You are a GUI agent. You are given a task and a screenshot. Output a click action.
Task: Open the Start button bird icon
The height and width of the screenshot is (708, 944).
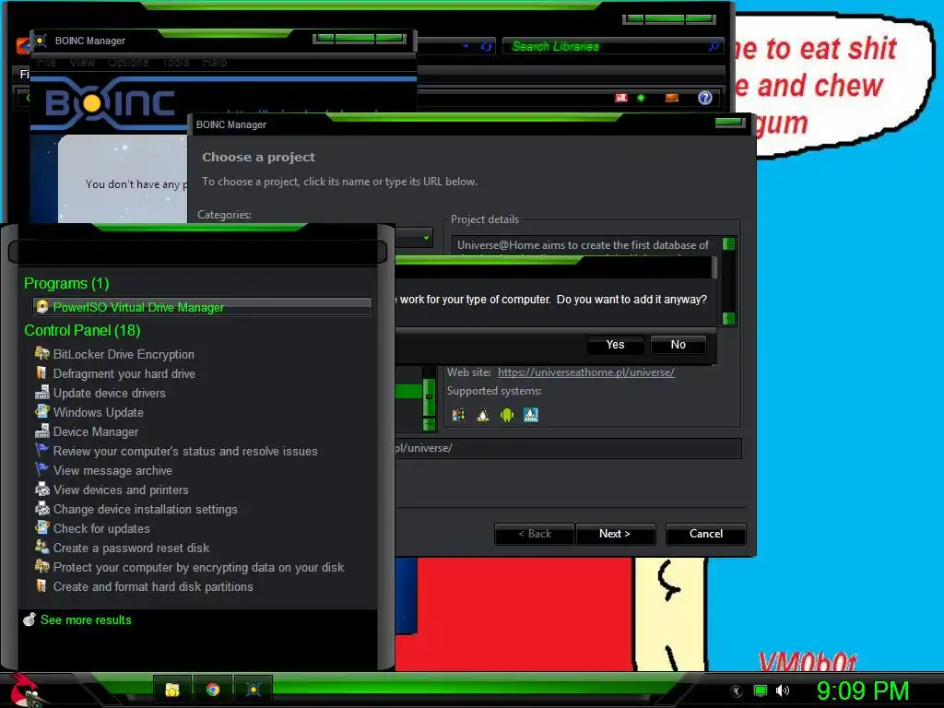(25, 690)
